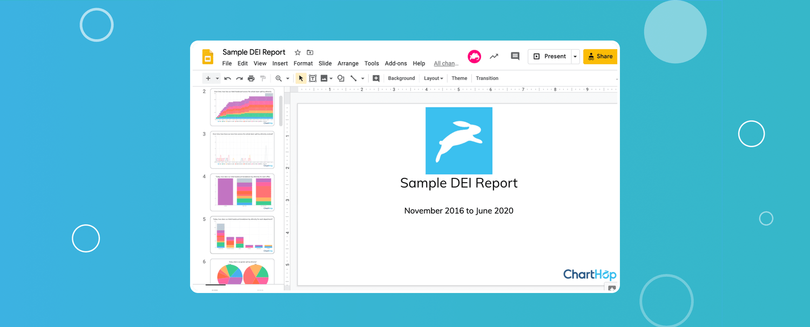Toggle the paint format tool
This screenshot has height=327, width=810.
[x=263, y=78]
